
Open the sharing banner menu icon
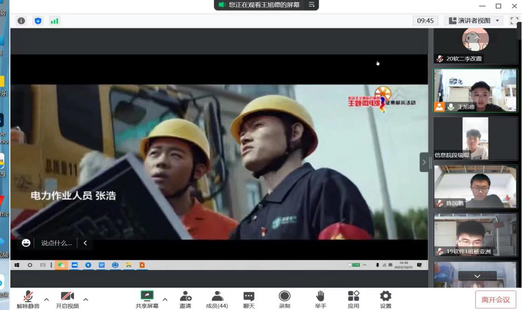[x=312, y=5]
